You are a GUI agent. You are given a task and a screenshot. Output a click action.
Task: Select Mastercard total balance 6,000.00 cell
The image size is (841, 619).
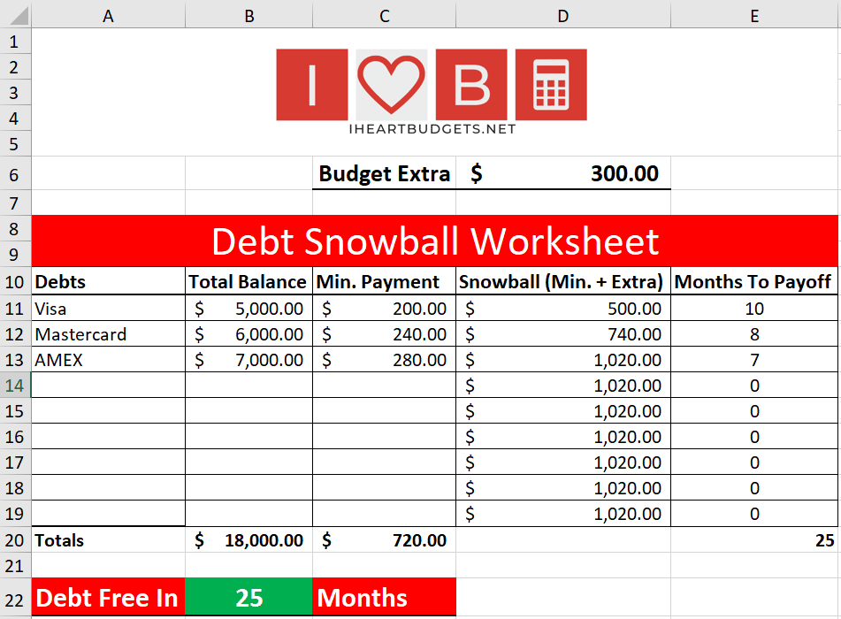249,334
